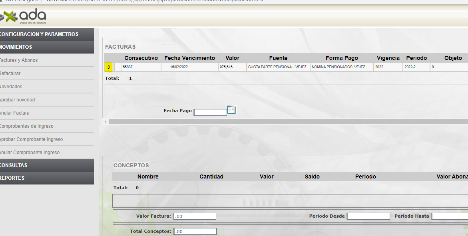Open Facturas y Abonos menu item

click(x=19, y=60)
